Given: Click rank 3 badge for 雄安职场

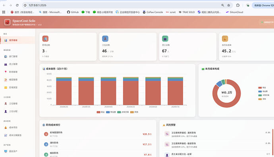Looking at the screenshot, I should pyautogui.click(x=46, y=155).
